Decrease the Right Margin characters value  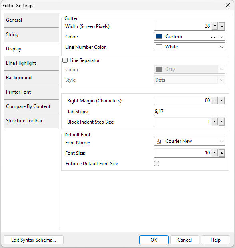pos(215,100)
